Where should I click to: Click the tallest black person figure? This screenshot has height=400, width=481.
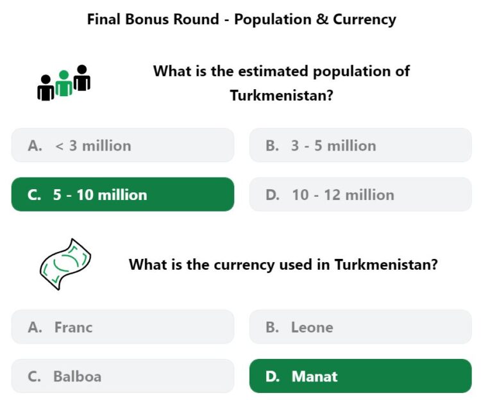pos(82,78)
